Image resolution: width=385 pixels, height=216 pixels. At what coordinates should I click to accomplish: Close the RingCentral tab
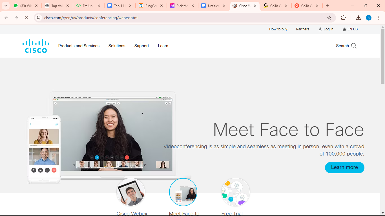coord(161,6)
